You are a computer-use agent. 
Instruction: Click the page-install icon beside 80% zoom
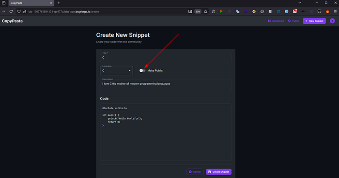(190, 12)
